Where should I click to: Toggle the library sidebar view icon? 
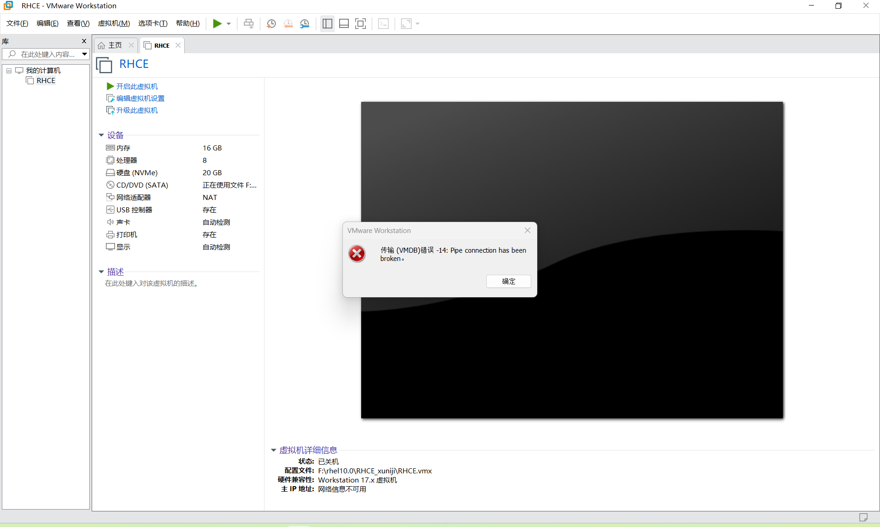click(x=327, y=23)
